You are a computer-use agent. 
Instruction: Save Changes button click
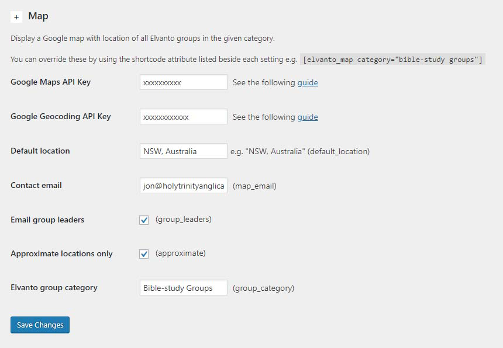[40, 325]
